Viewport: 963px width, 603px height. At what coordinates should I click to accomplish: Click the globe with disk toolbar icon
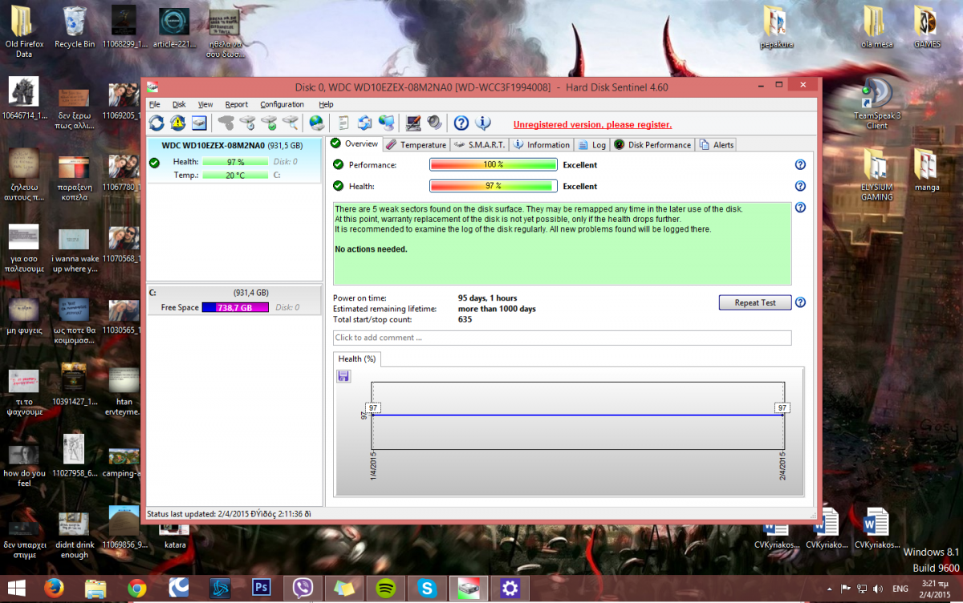click(x=317, y=123)
